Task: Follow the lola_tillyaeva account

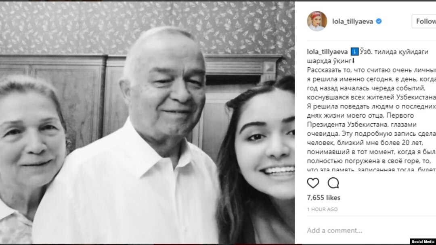Action: (424, 21)
